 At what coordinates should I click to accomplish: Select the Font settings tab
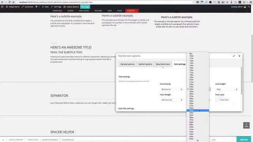179,64
